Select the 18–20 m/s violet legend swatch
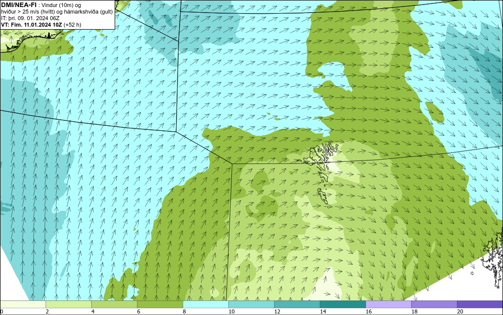503x315 pixels. (x=434, y=304)
